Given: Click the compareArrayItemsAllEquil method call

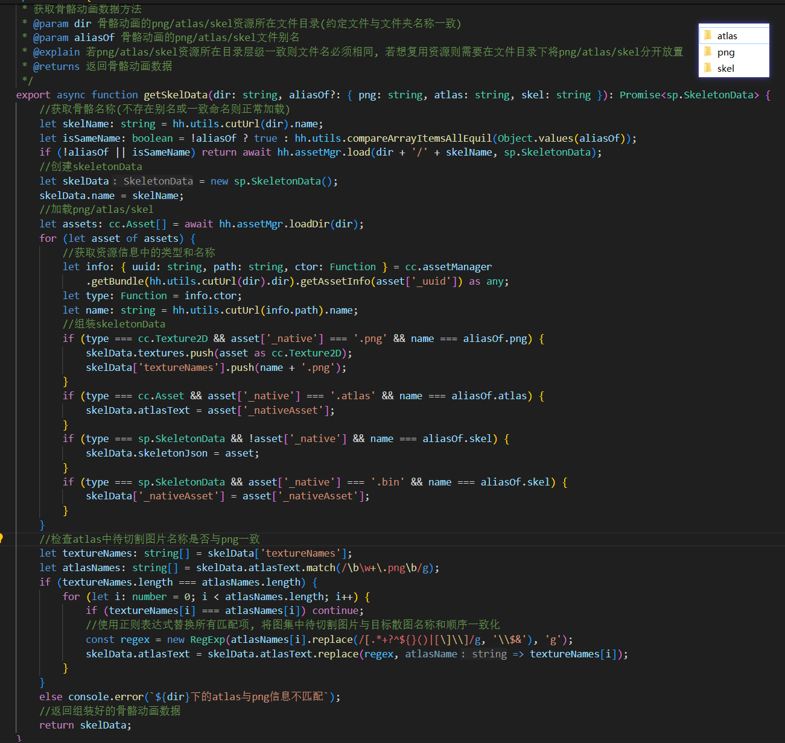Looking at the screenshot, I should coord(419,138).
